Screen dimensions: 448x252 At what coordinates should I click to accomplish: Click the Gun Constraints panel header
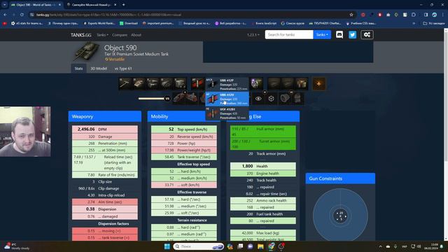coord(340,178)
